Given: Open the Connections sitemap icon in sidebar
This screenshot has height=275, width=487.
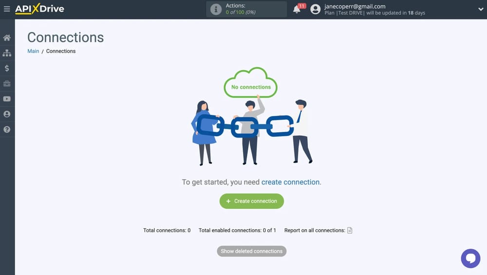Looking at the screenshot, I should coord(7,53).
